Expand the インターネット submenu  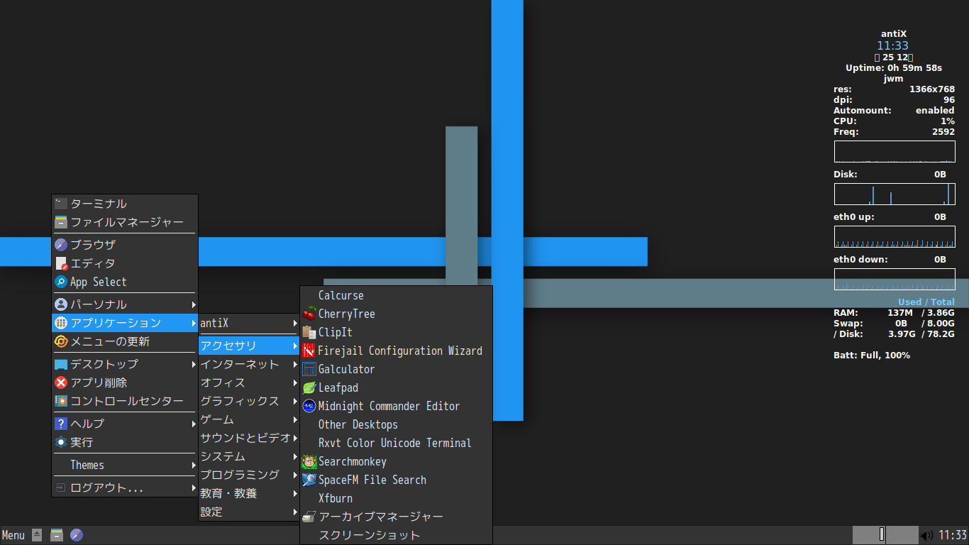pos(248,364)
